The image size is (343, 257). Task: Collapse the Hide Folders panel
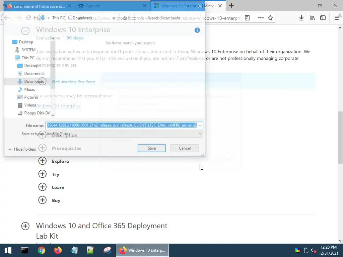22,149
